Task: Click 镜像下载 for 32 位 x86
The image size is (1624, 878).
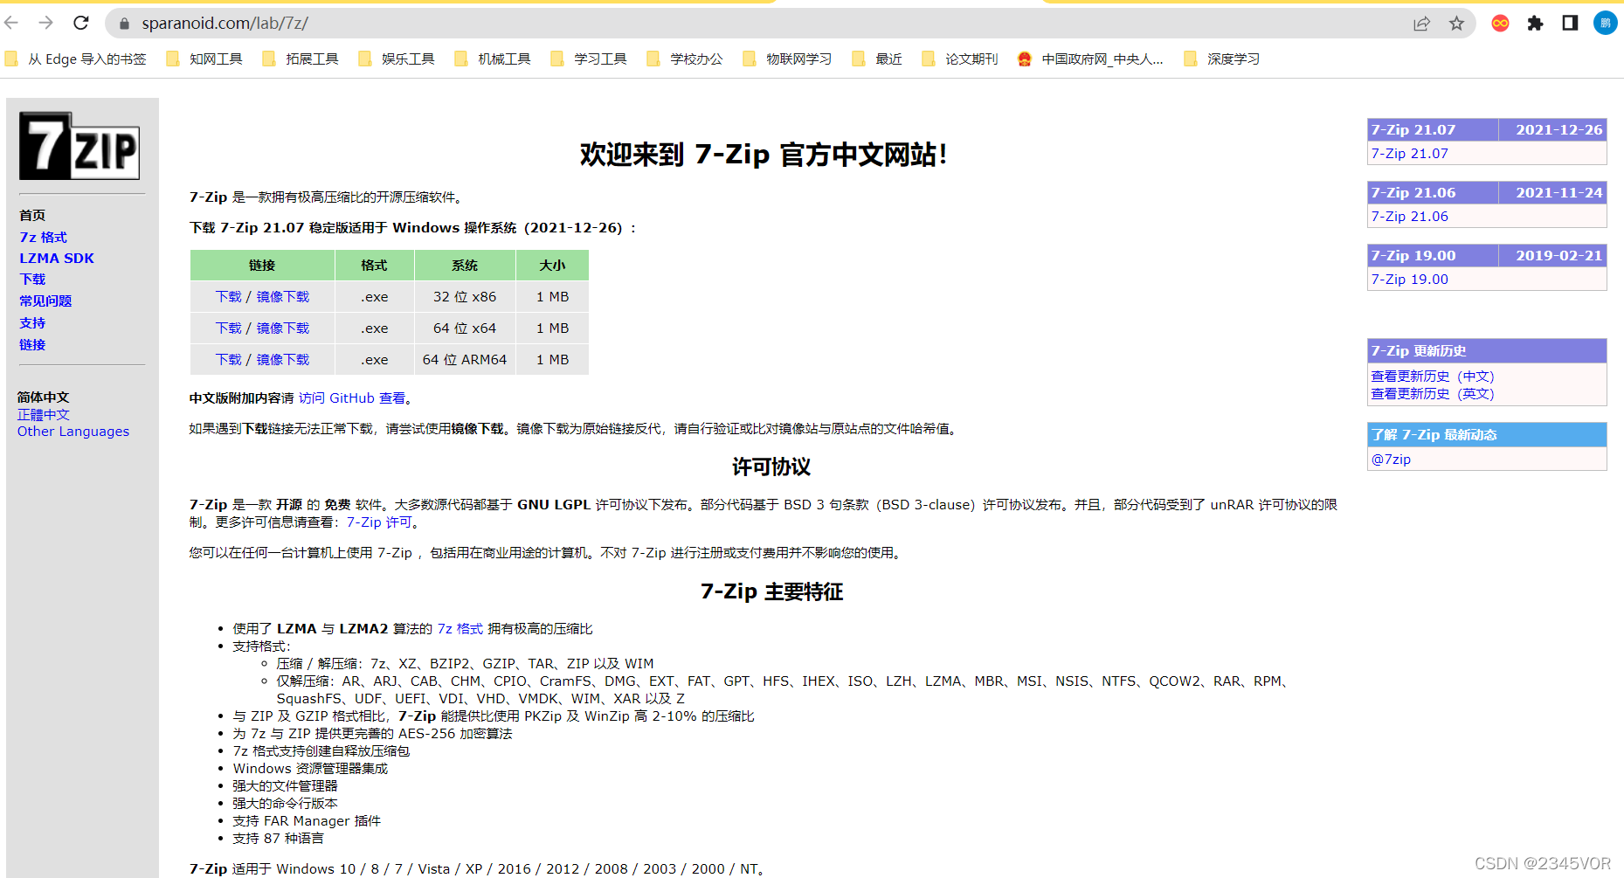Action: click(283, 297)
